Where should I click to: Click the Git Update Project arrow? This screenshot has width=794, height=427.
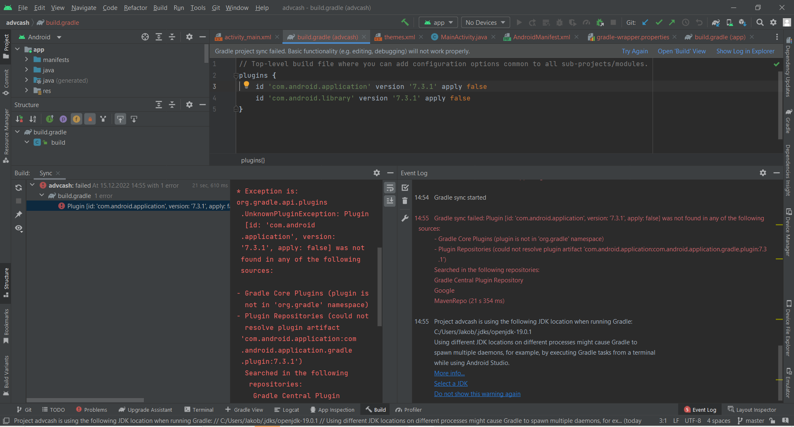[x=645, y=22]
